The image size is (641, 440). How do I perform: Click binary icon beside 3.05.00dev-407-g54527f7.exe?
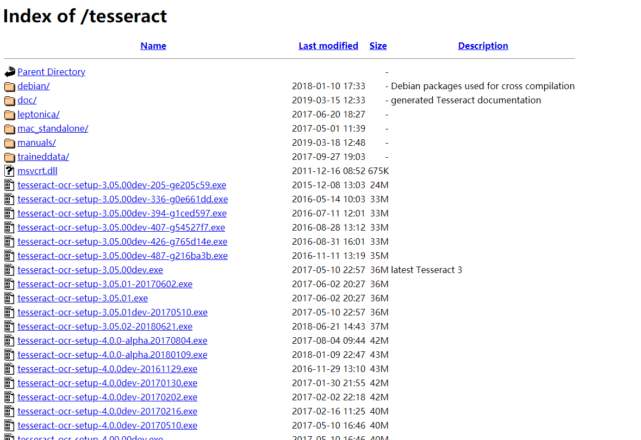point(9,227)
